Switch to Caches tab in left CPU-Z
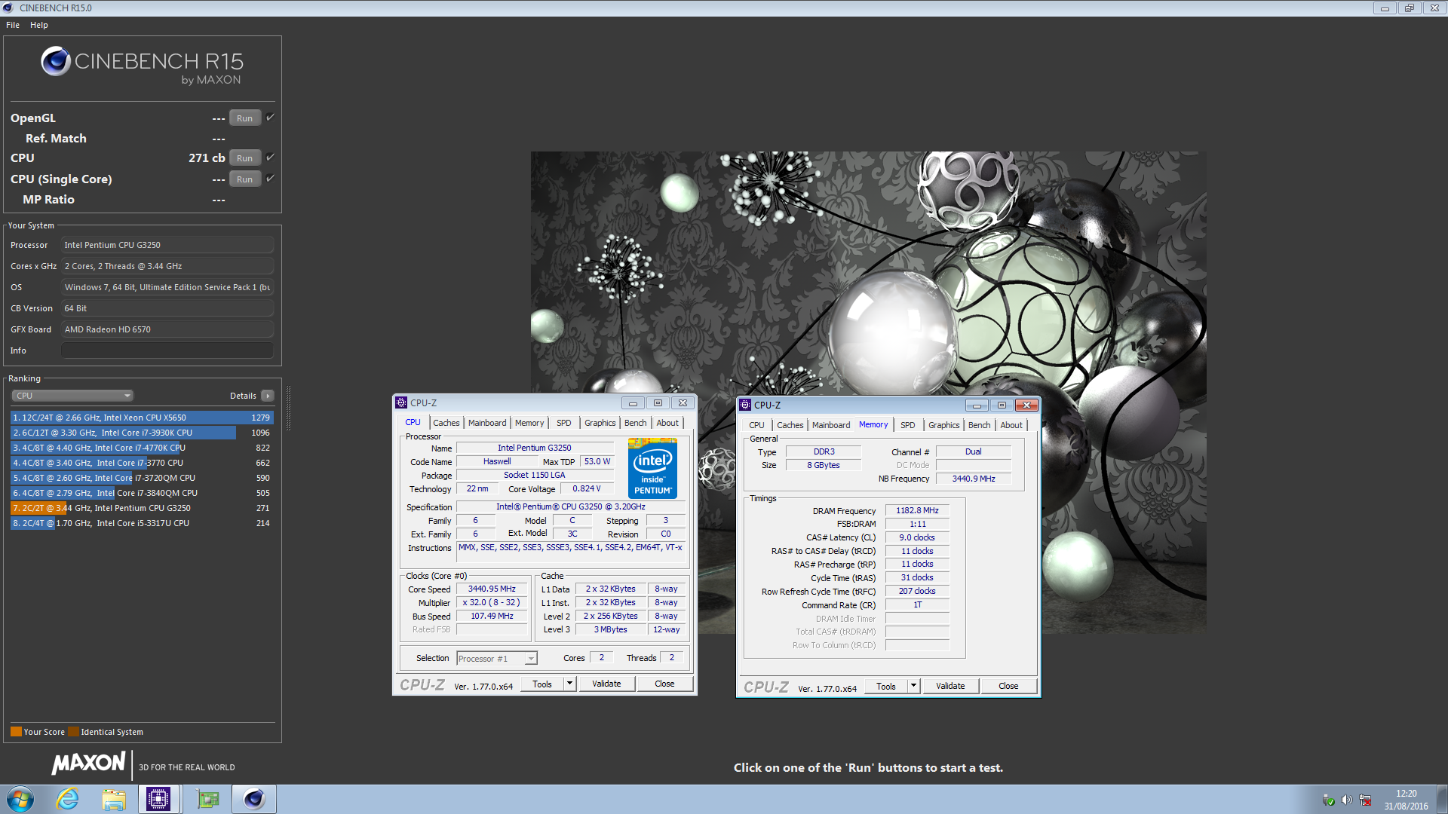 446,423
